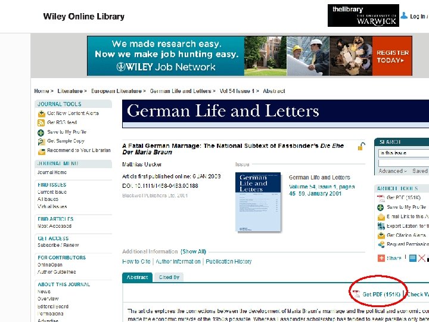Open Literature breadcrumb link
The image size is (429, 322).
70,91
